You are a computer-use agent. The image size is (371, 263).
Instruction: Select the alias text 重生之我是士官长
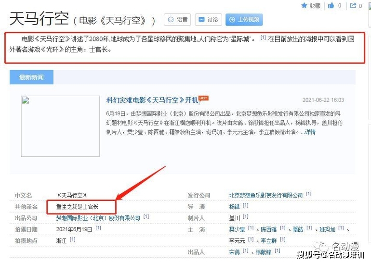77,207
